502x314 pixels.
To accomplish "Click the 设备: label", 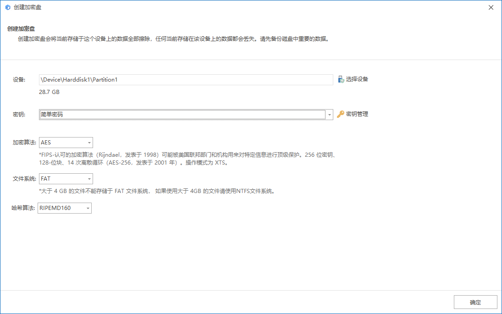I will click(19, 80).
